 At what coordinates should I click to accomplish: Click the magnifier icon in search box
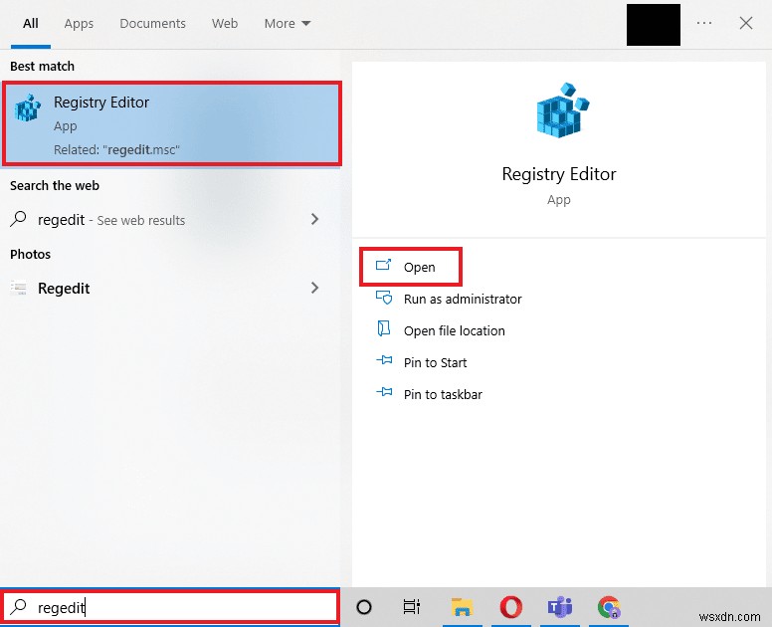[18, 607]
